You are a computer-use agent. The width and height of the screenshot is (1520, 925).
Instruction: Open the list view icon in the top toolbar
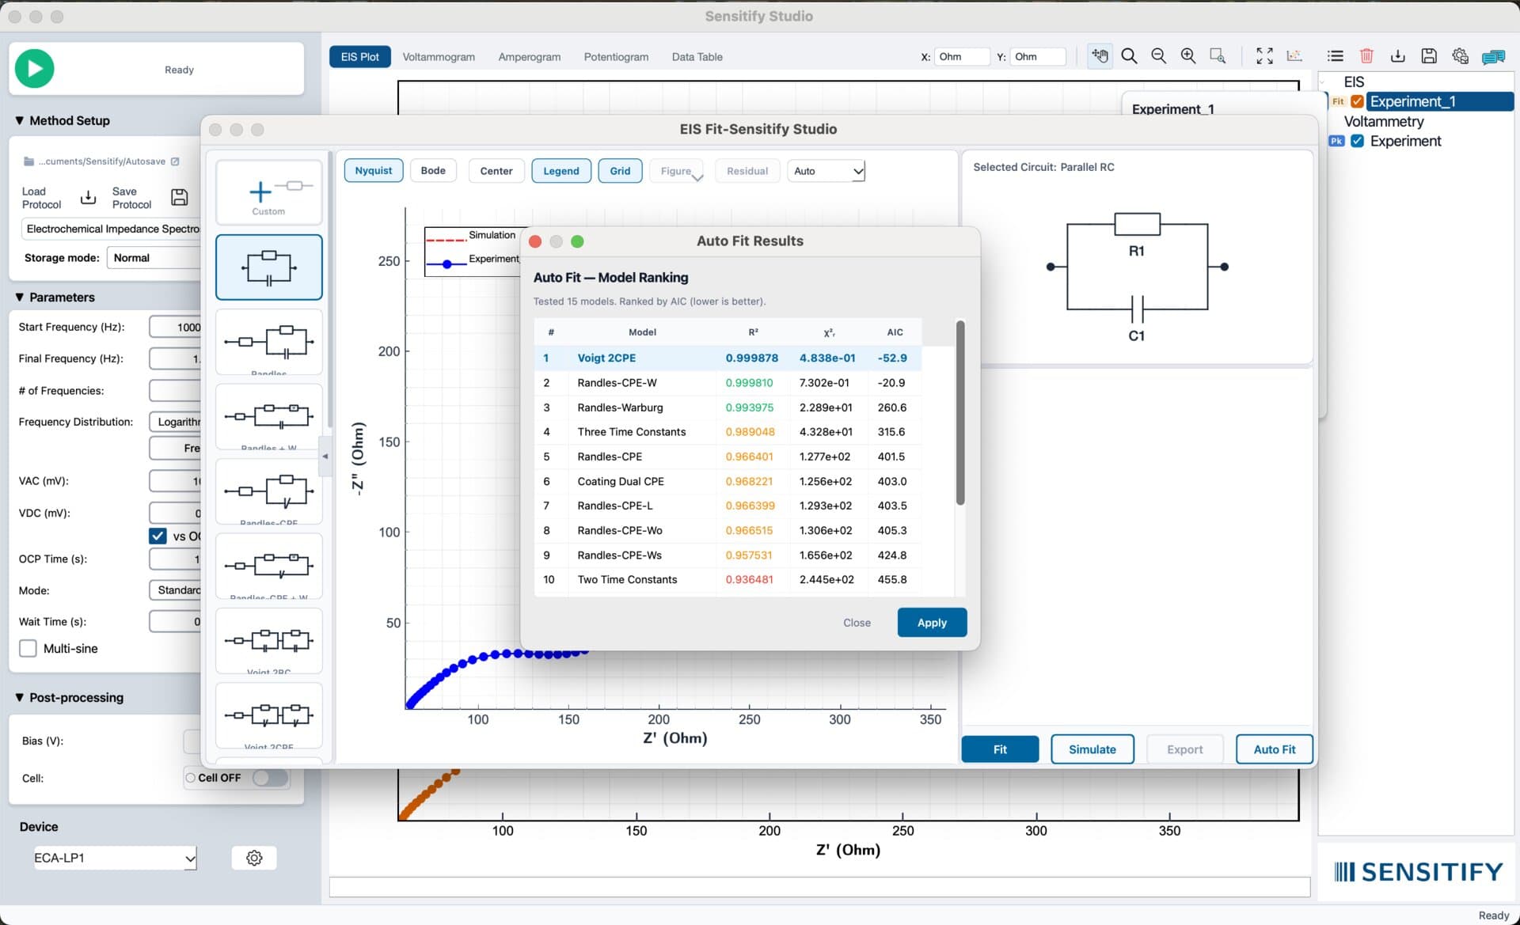(x=1336, y=56)
